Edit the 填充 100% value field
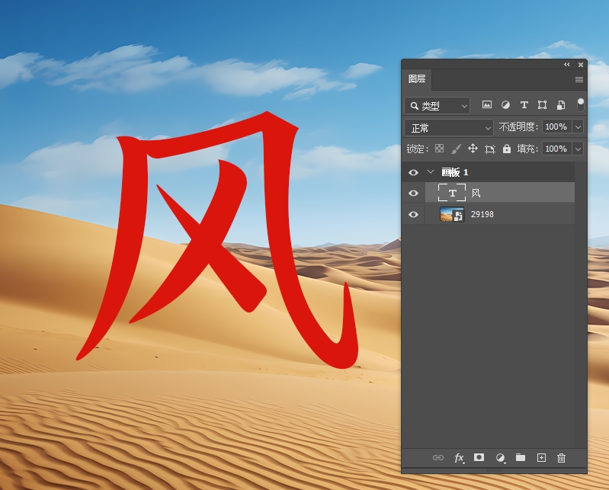Viewport: 609px width, 490px height. point(556,149)
